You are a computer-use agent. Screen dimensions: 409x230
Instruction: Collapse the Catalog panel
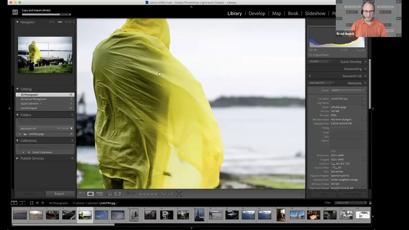coord(18,89)
